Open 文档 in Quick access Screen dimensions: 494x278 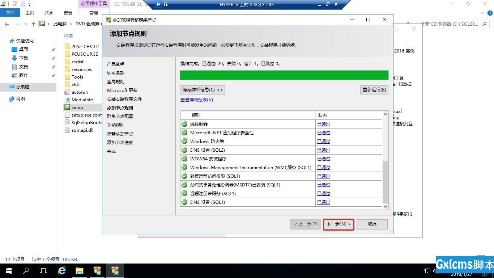(x=23, y=67)
